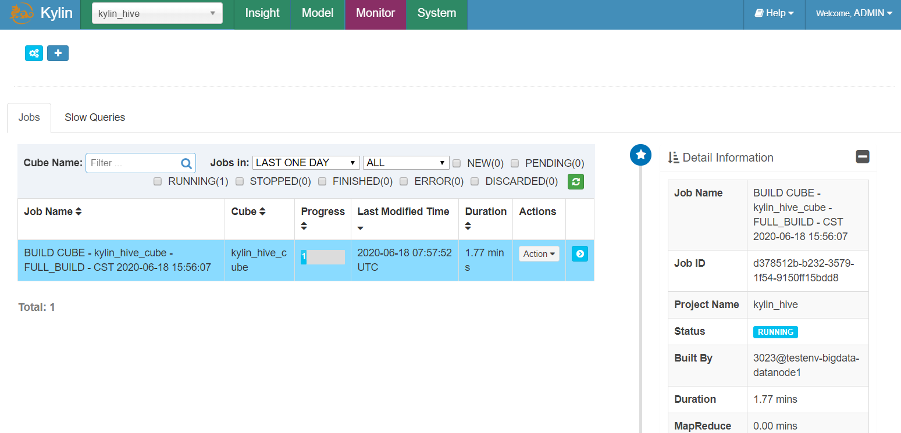Open the ALL job type dropdown
Screen dimensions: 901x433
[x=406, y=163]
